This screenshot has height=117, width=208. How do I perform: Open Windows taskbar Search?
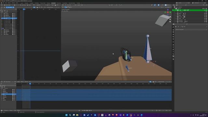point(70,115)
